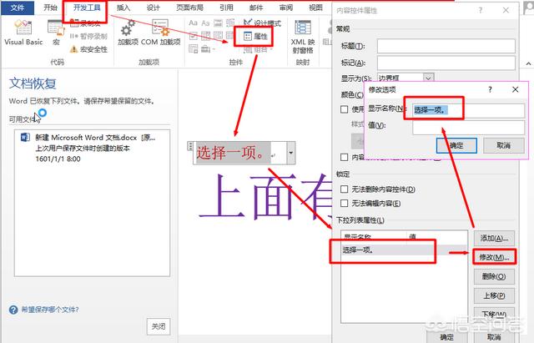Open legacy tools dropdown
This screenshot has width=534, height=343.
(208, 49)
